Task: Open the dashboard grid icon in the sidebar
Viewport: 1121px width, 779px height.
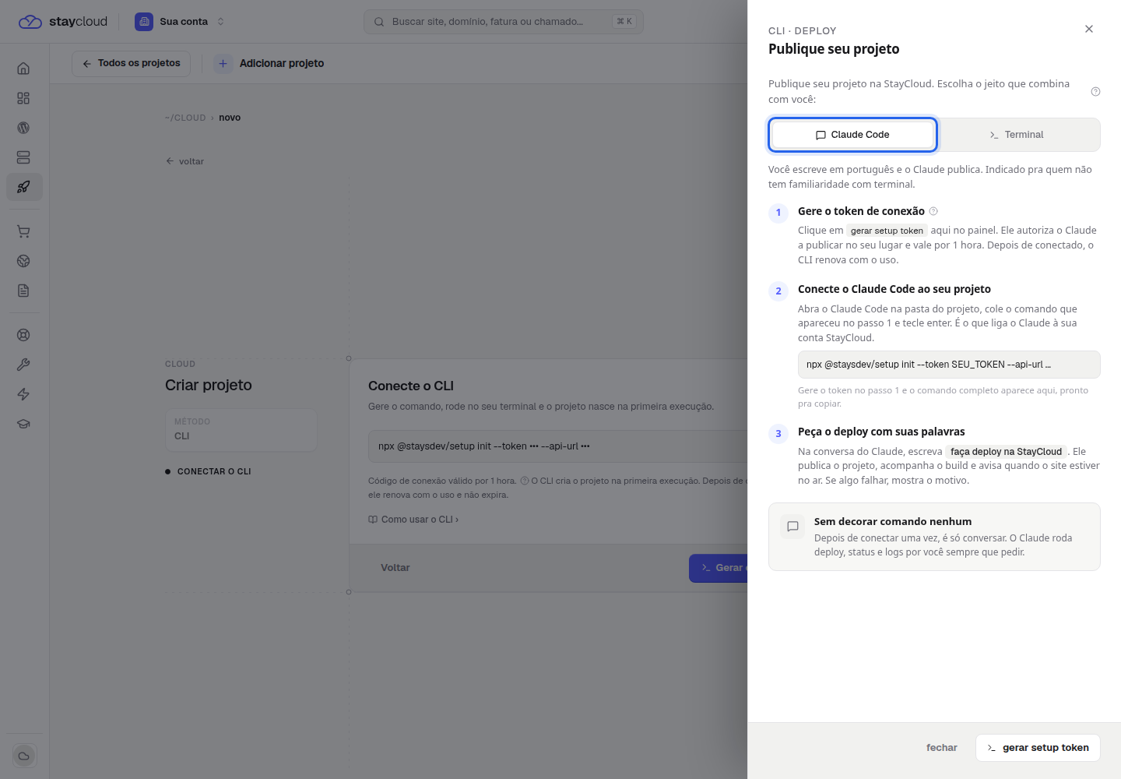Action: click(23, 98)
